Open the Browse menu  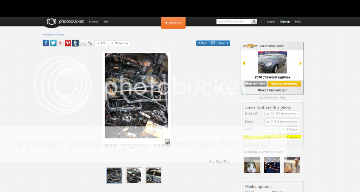tap(94, 21)
